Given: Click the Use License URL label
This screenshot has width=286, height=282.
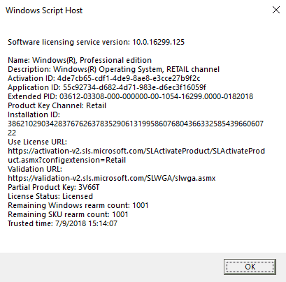Looking at the screenshot, I should [37, 142].
